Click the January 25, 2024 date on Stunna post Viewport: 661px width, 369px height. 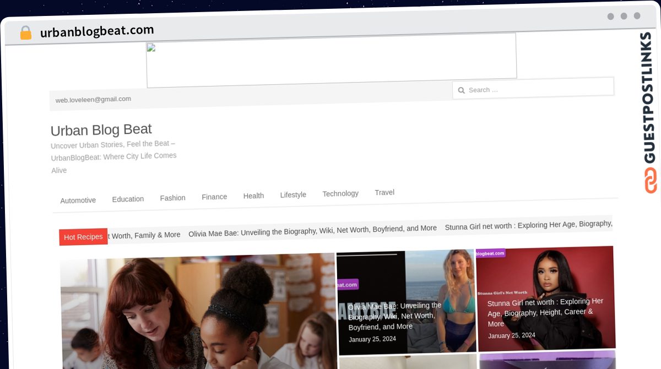pyautogui.click(x=512, y=335)
